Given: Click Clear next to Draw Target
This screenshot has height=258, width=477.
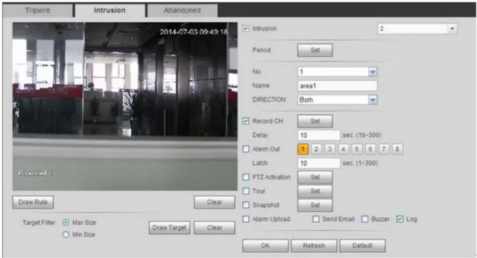Looking at the screenshot, I should click(214, 227).
